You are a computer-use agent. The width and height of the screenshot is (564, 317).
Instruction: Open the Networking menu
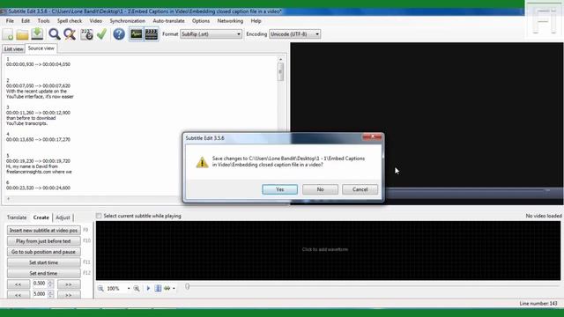230,21
